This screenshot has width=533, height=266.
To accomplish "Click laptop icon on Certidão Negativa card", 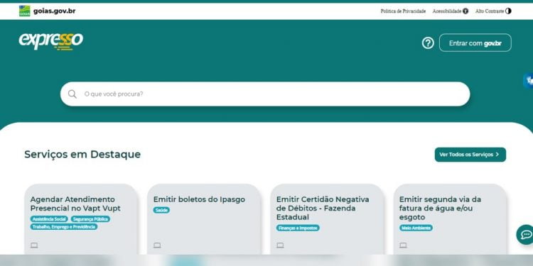I will (280, 245).
